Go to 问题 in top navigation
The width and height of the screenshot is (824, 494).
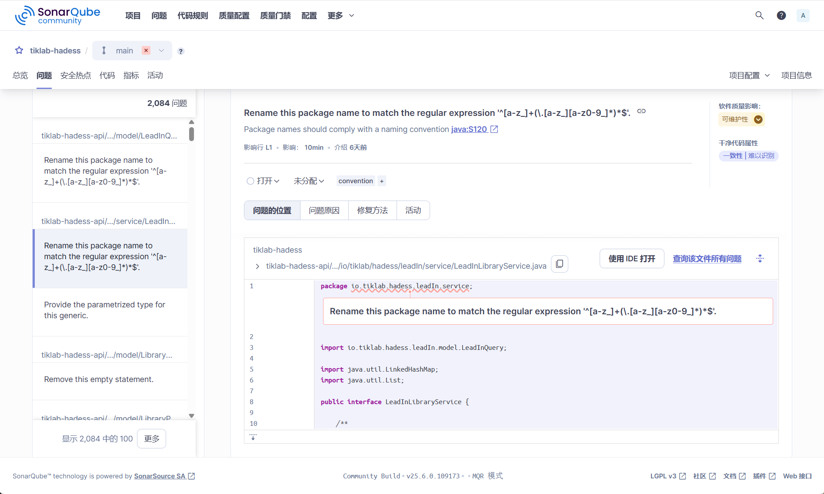tap(159, 16)
